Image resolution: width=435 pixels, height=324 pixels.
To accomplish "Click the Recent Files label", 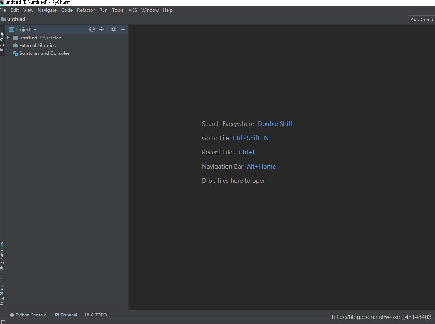I will [x=218, y=152].
